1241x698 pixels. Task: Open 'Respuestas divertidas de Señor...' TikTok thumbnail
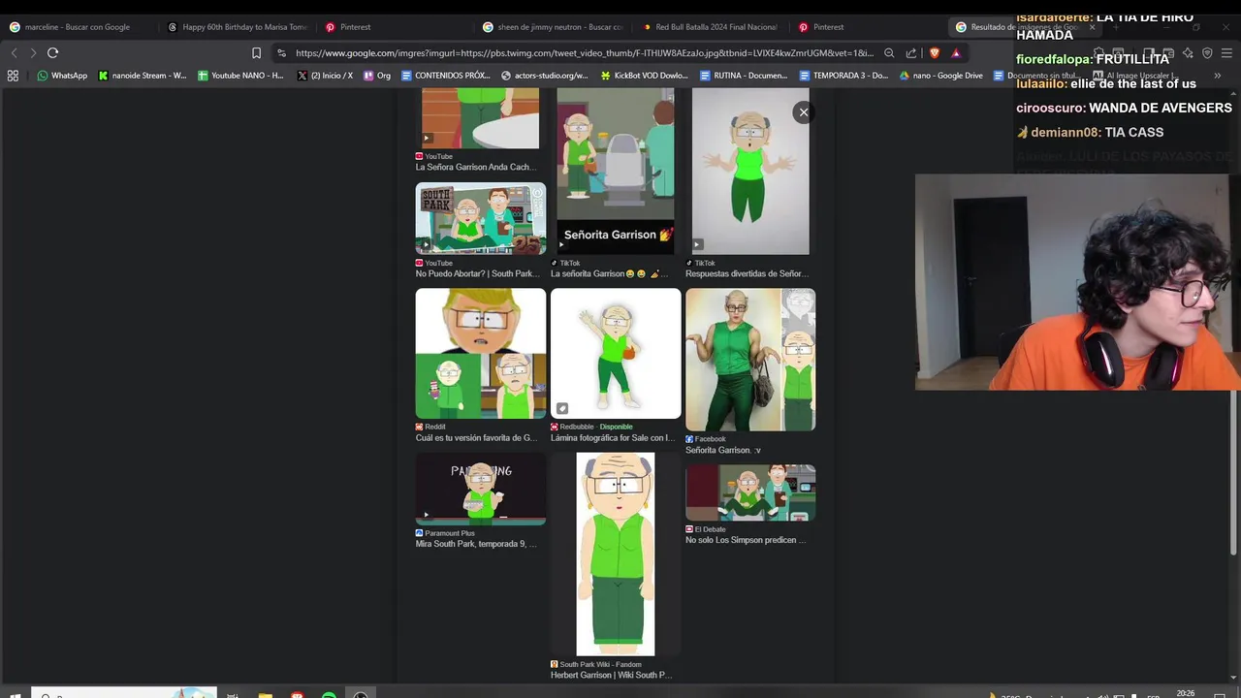click(x=750, y=171)
